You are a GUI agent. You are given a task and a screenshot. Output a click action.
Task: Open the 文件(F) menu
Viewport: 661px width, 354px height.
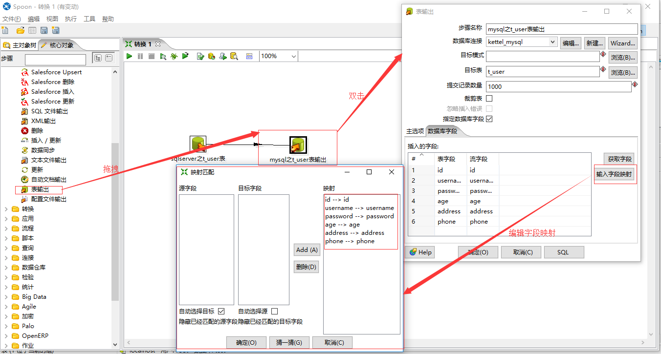pos(12,19)
